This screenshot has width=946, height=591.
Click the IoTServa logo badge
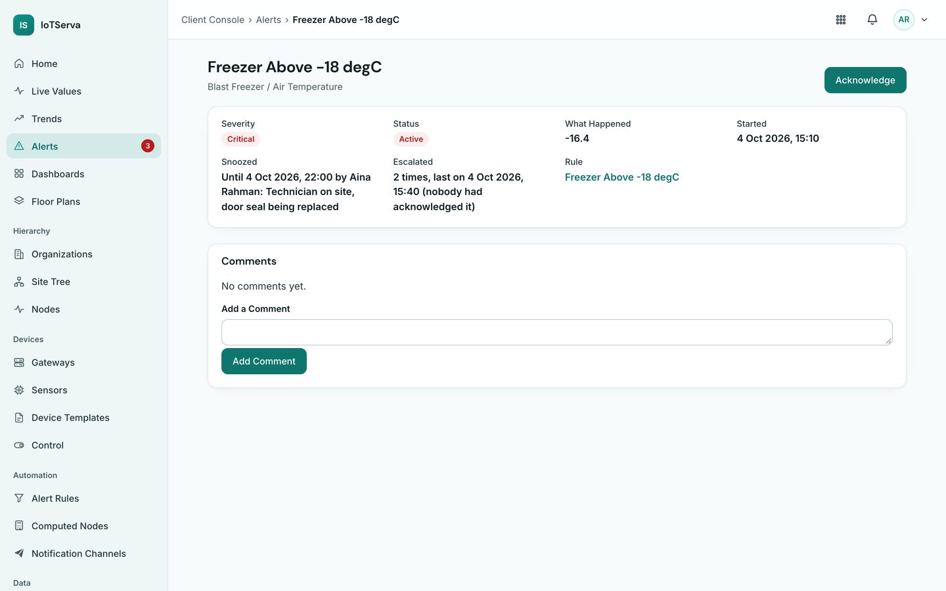click(24, 25)
